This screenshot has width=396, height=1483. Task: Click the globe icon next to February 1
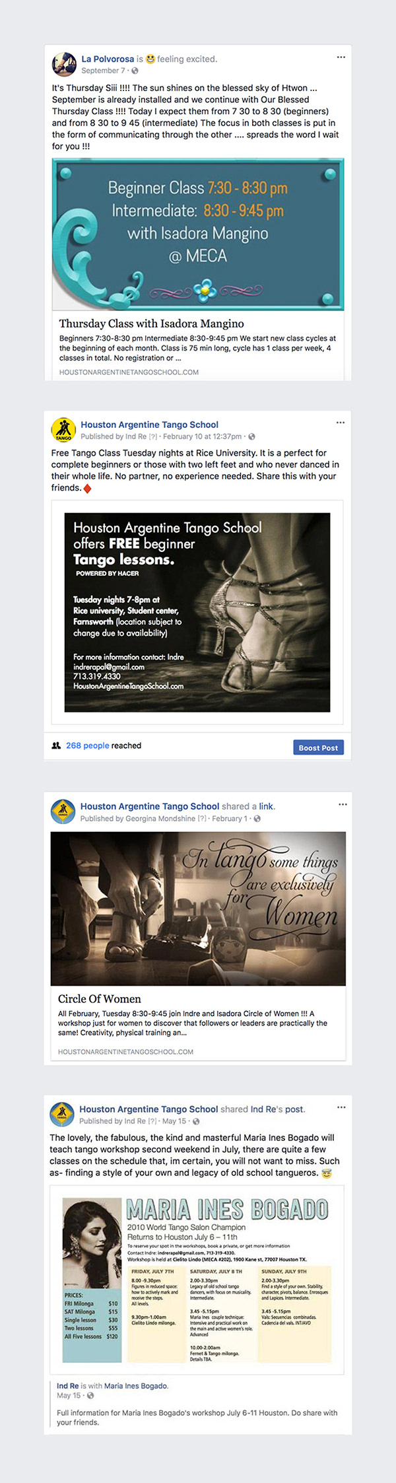coord(257,819)
